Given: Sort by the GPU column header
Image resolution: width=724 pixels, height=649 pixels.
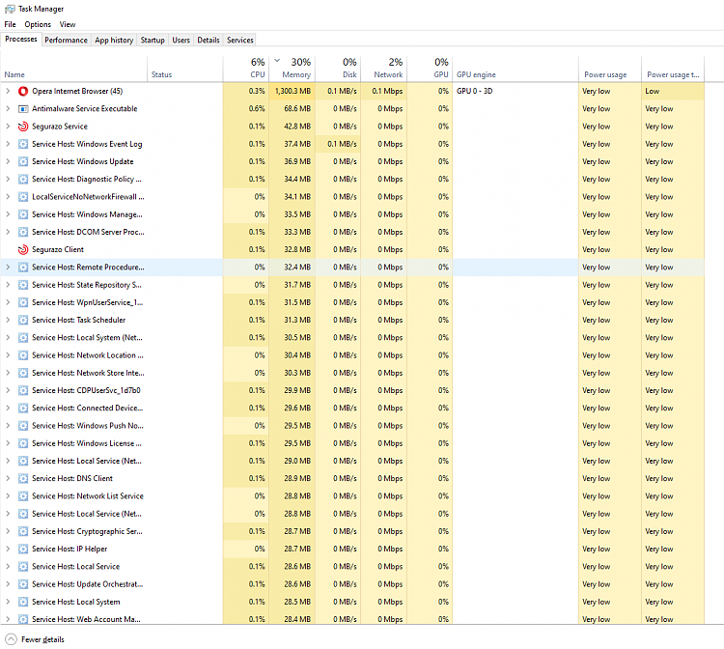Looking at the screenshot, I should pos(430,69).
